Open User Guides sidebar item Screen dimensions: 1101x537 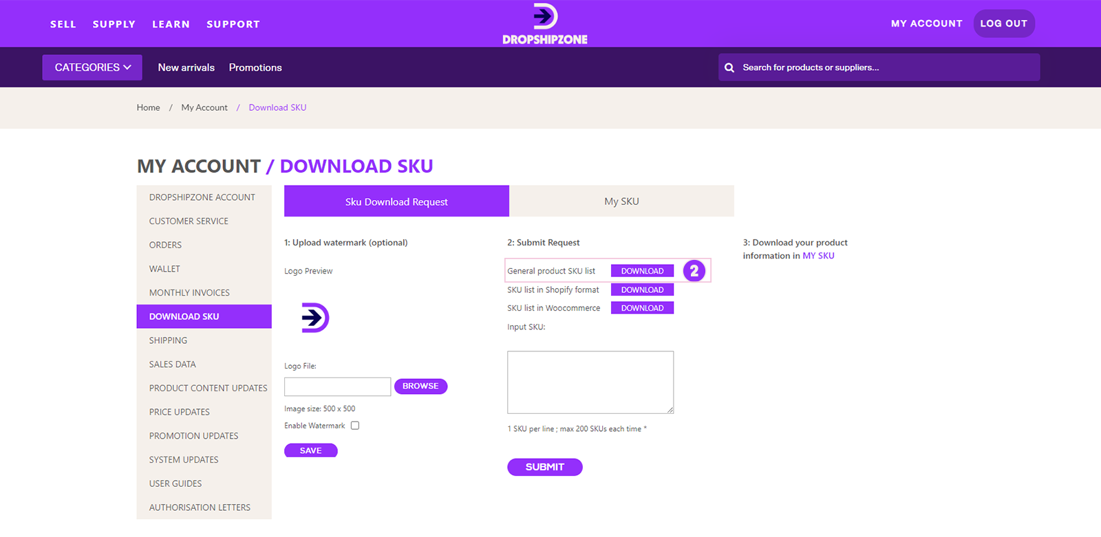tap(204, 483)
